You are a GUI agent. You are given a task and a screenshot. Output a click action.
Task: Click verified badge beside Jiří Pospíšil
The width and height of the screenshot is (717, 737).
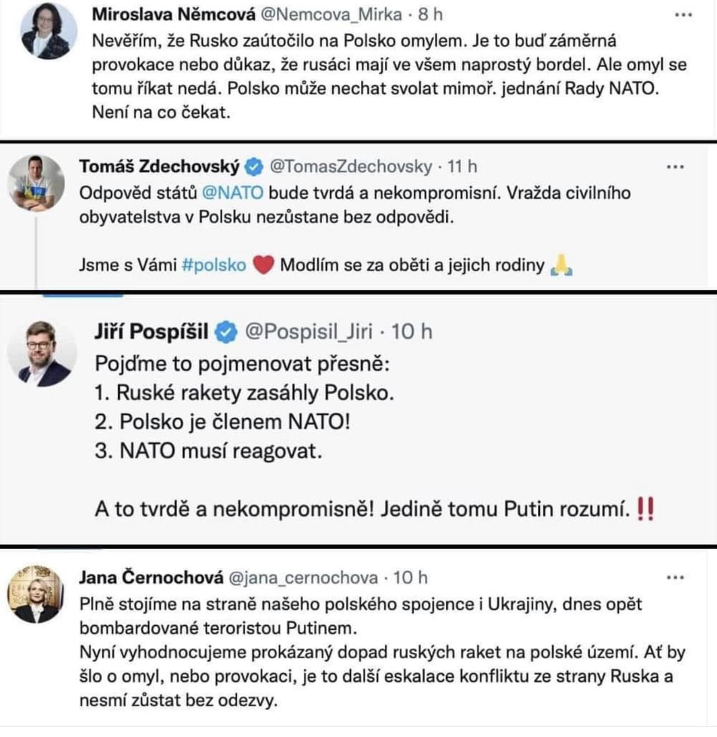click(x=226, y=332)
